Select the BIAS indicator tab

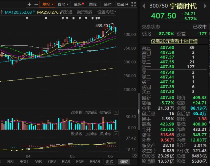[x=66, y=162]
